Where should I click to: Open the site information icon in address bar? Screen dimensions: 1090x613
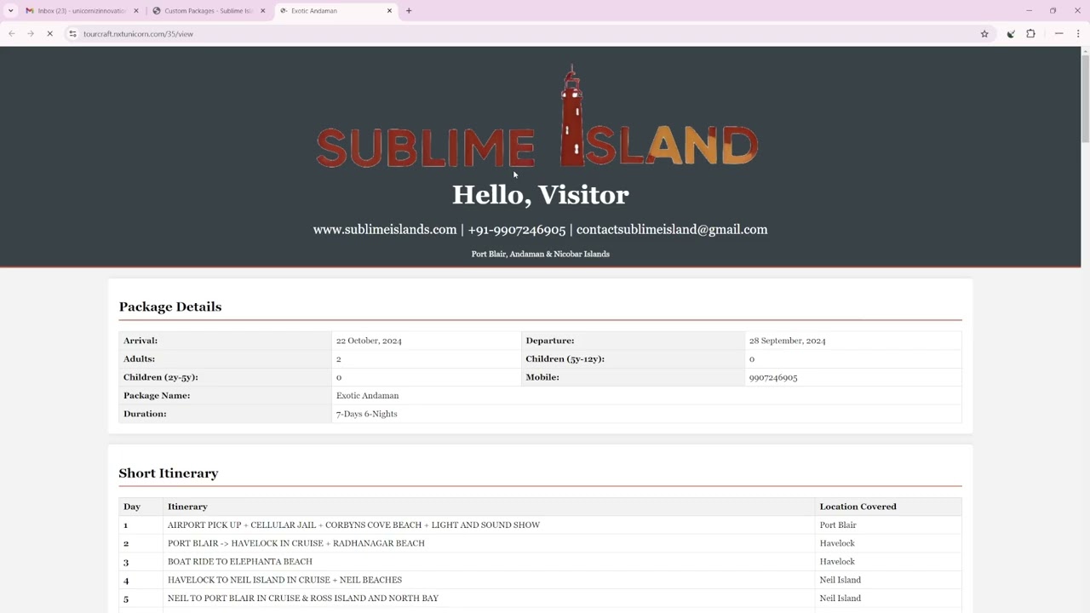(x=73, y=34)
